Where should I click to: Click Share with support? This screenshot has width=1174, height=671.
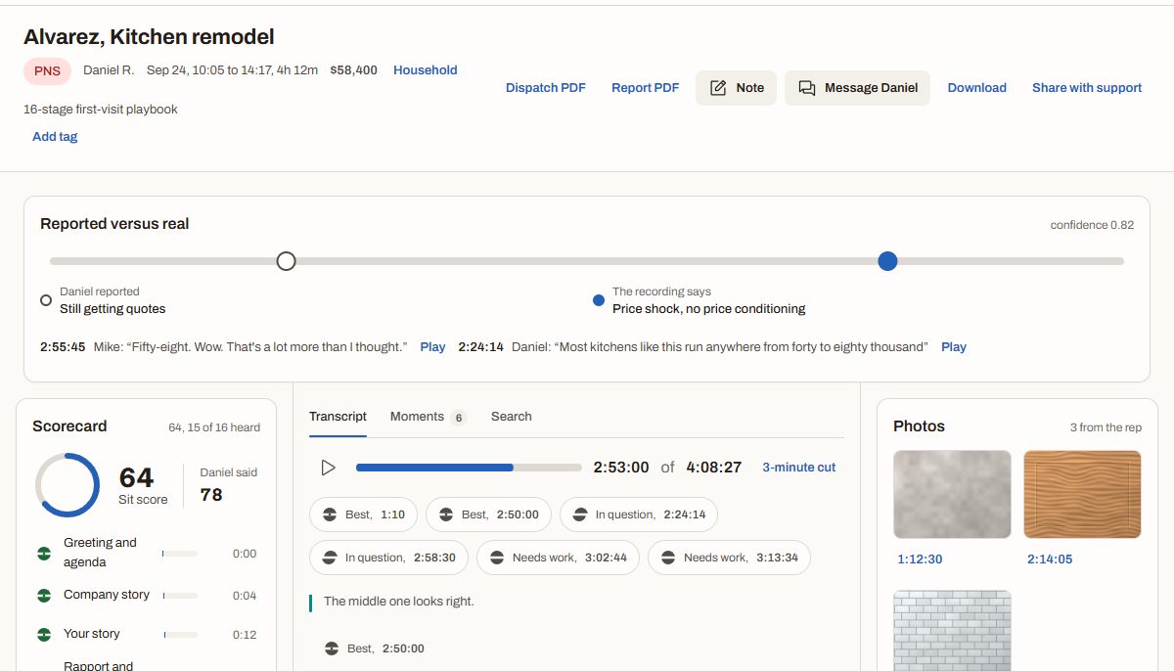(x=1087, y=88)
